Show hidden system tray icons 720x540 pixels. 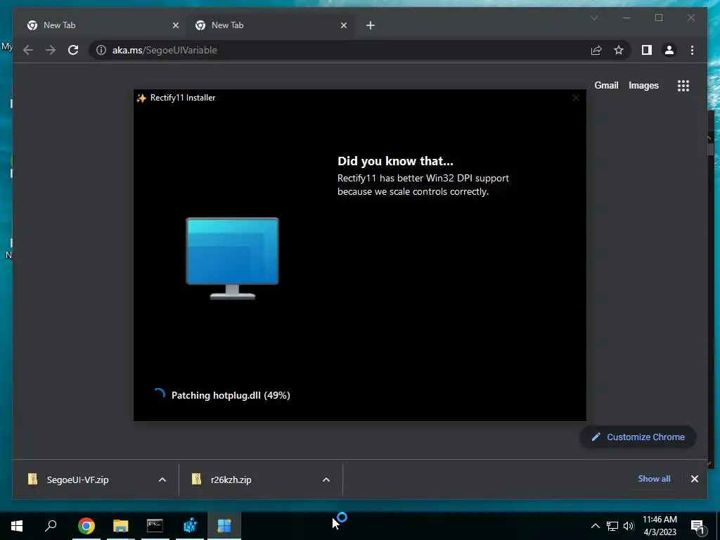tap(595, 526)
